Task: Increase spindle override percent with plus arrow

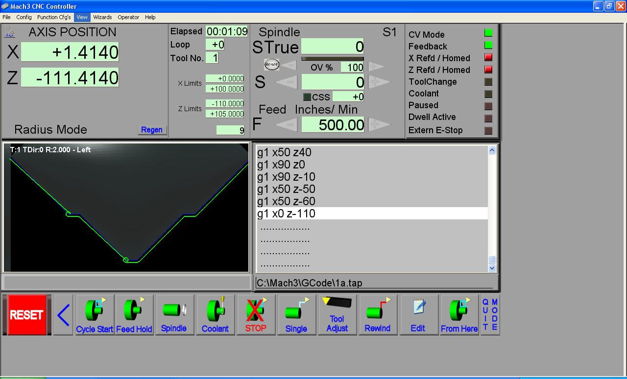Action: tap(376, 66)
